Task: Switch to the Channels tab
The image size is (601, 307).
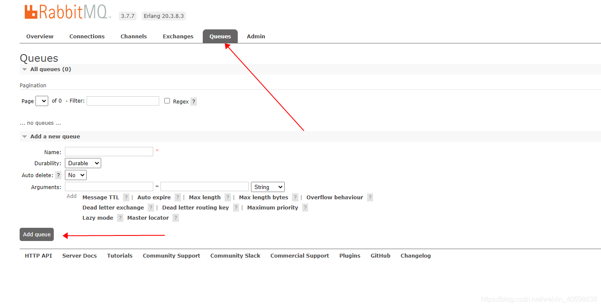Action: tap(134, 36)
